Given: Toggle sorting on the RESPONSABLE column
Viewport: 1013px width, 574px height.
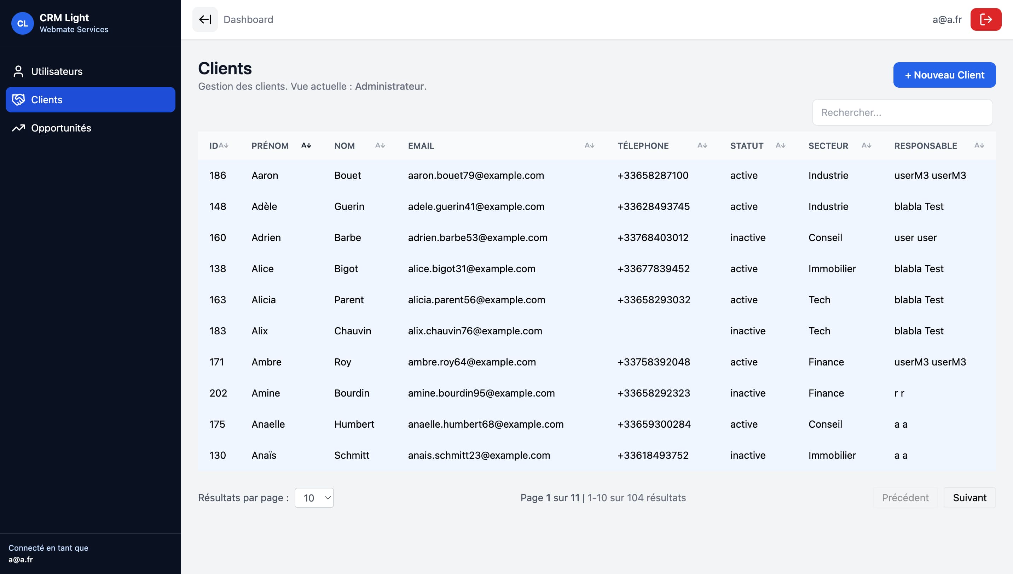Looking at the screenshot, I should coord(980,145).
